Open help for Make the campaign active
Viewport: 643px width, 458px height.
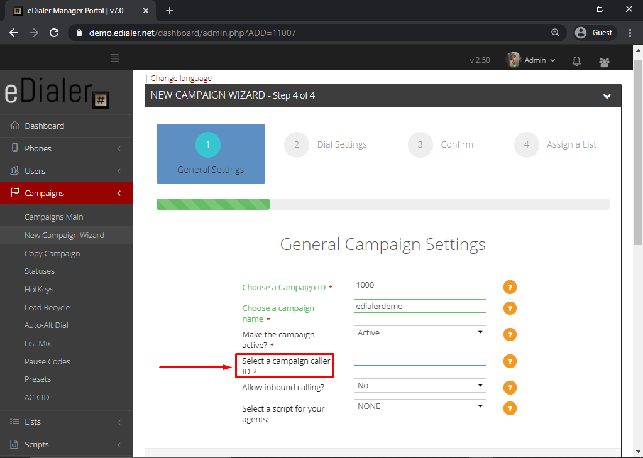(x=510, y=335)
